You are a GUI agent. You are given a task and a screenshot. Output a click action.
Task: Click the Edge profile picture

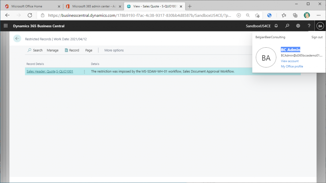pos(307,15)
